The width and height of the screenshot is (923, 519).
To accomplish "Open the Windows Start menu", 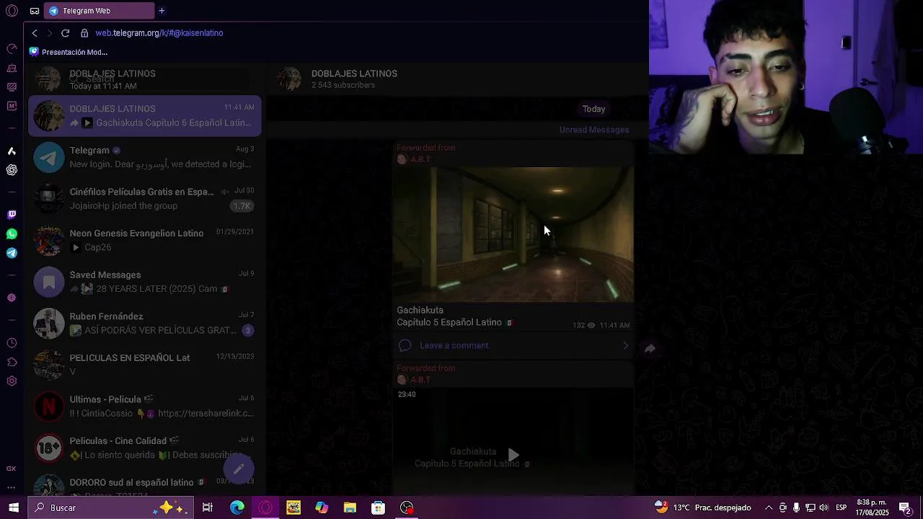I will tap(14, 507).
